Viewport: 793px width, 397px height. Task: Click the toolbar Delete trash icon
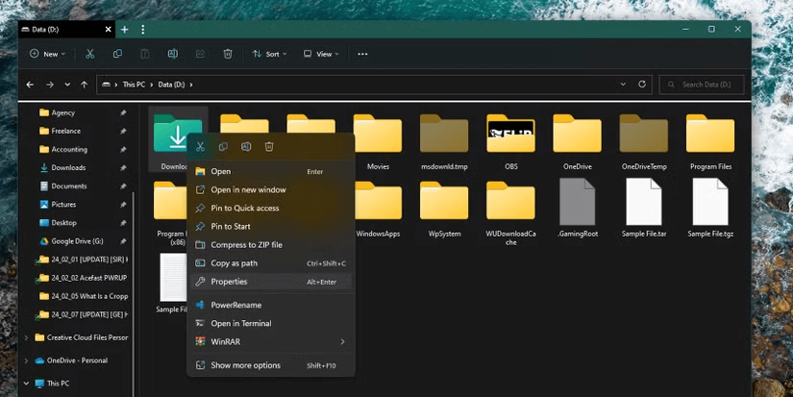click(x=228, y=54)
